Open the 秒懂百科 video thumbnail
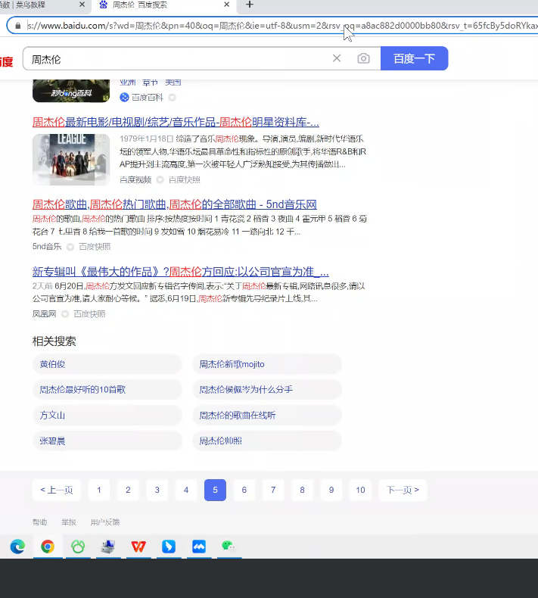 pyautogui.click(x=71, y=91)
